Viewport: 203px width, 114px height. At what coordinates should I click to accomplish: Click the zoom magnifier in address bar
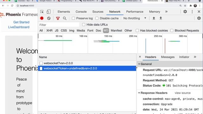click(180, 6)
